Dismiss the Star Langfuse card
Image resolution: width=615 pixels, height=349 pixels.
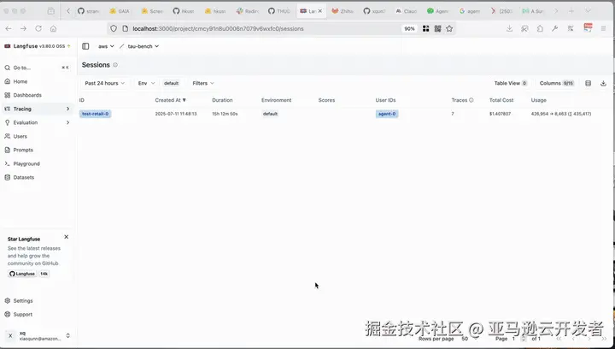(67, 237)
